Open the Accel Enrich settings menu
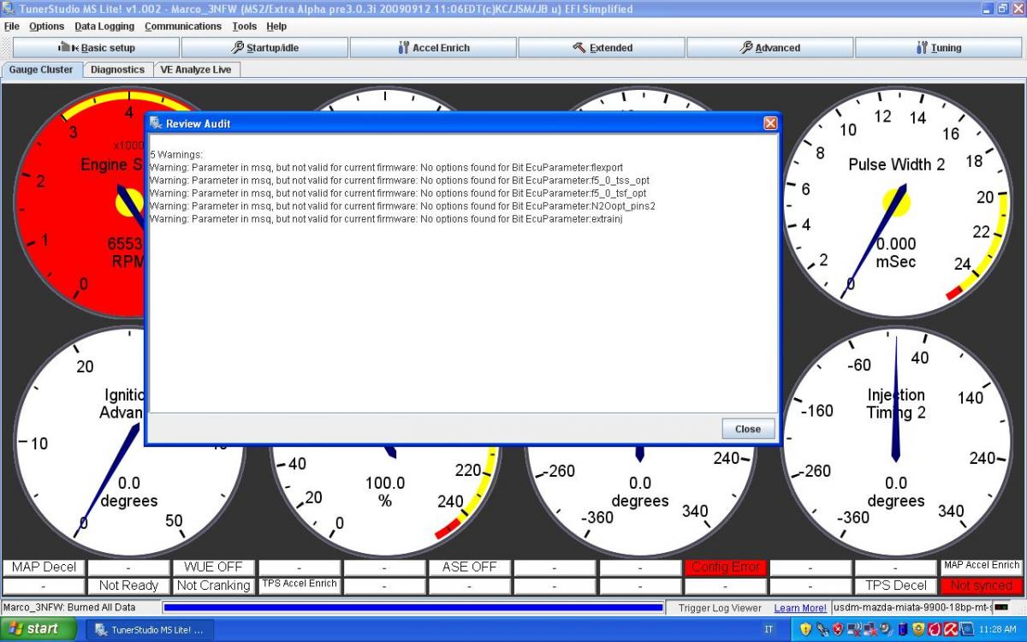The width and height of the screenshot is (1027, 642). tap(433, 48)
